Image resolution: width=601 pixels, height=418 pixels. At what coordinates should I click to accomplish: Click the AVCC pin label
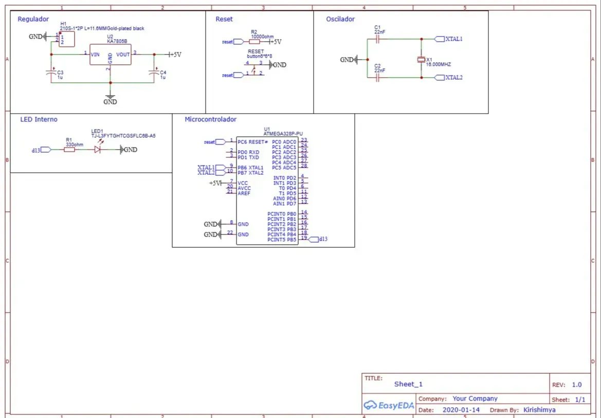tap(244, 188)
